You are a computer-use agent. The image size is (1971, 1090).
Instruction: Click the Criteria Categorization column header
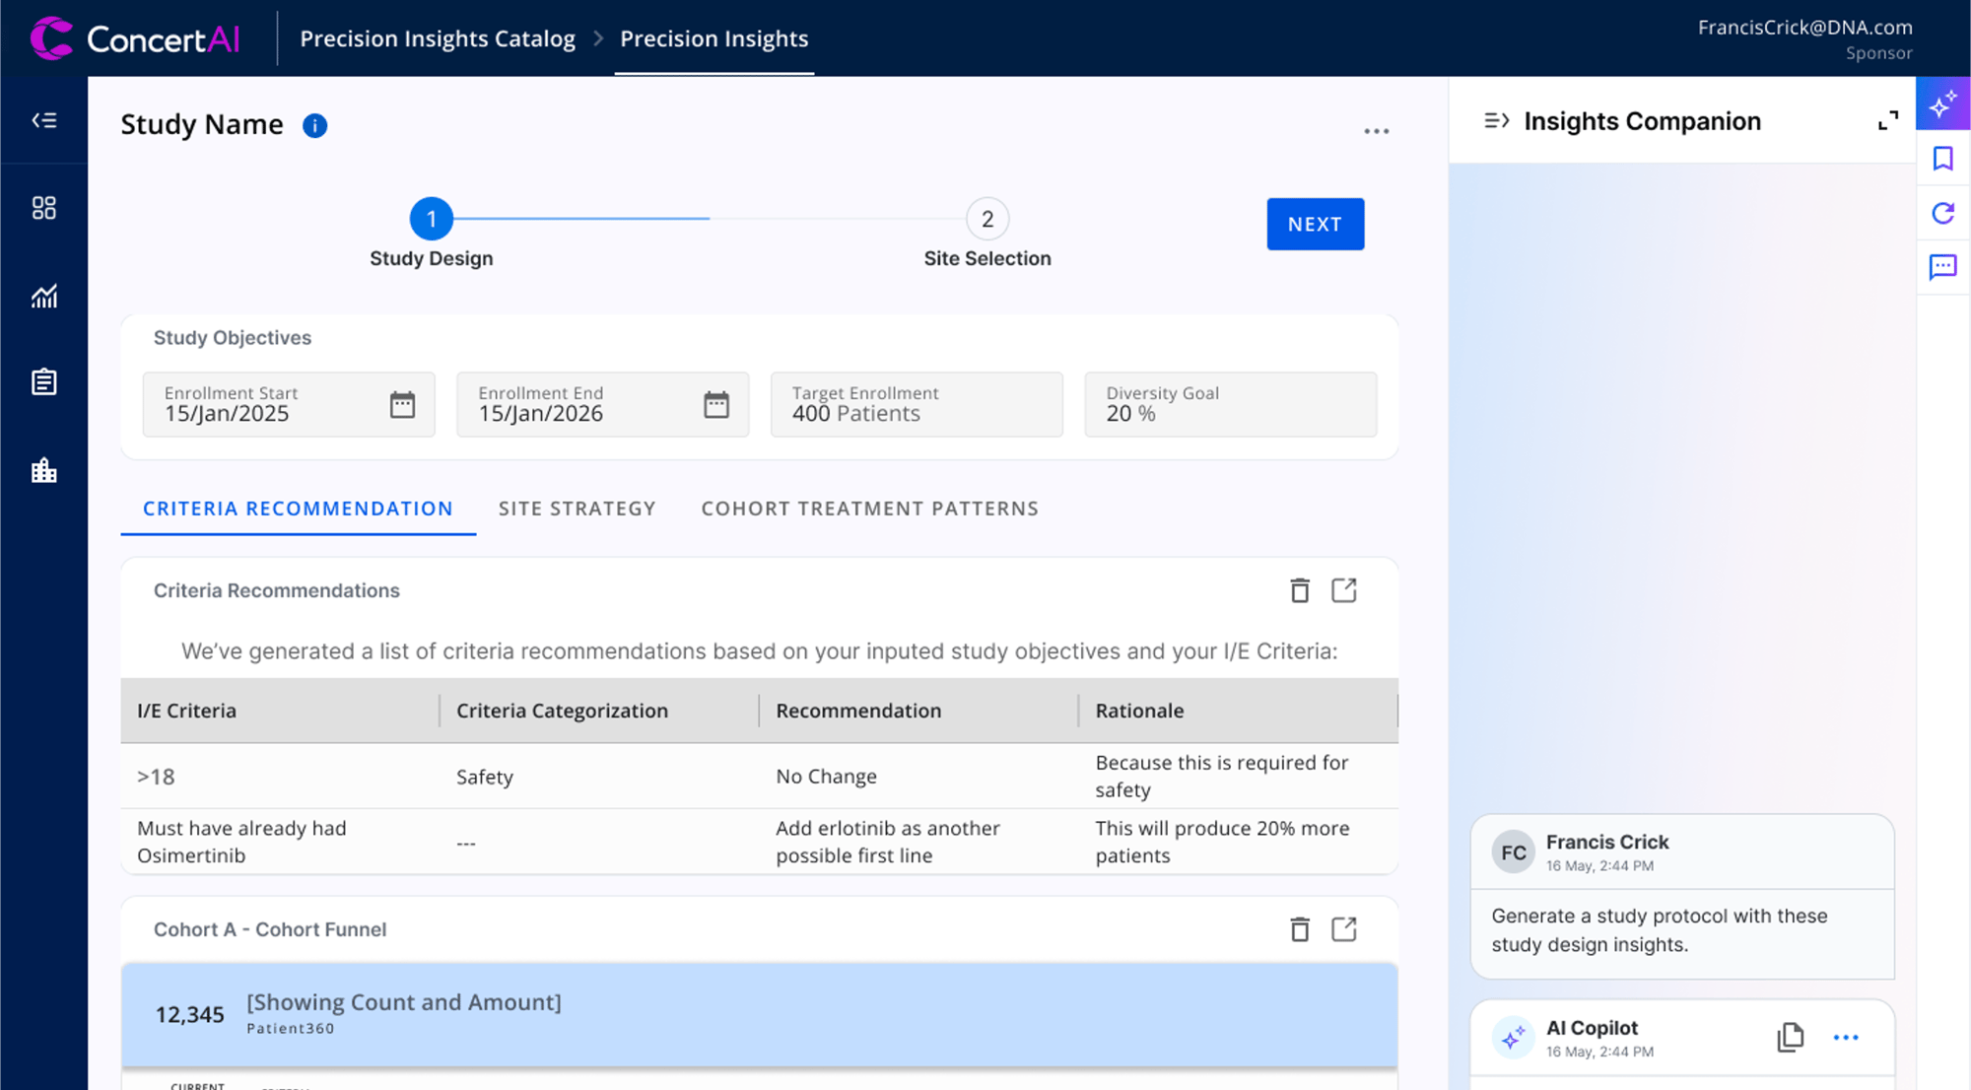tap(599, 711)
